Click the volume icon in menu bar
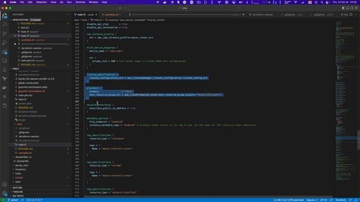 click(x=241, y=2)
